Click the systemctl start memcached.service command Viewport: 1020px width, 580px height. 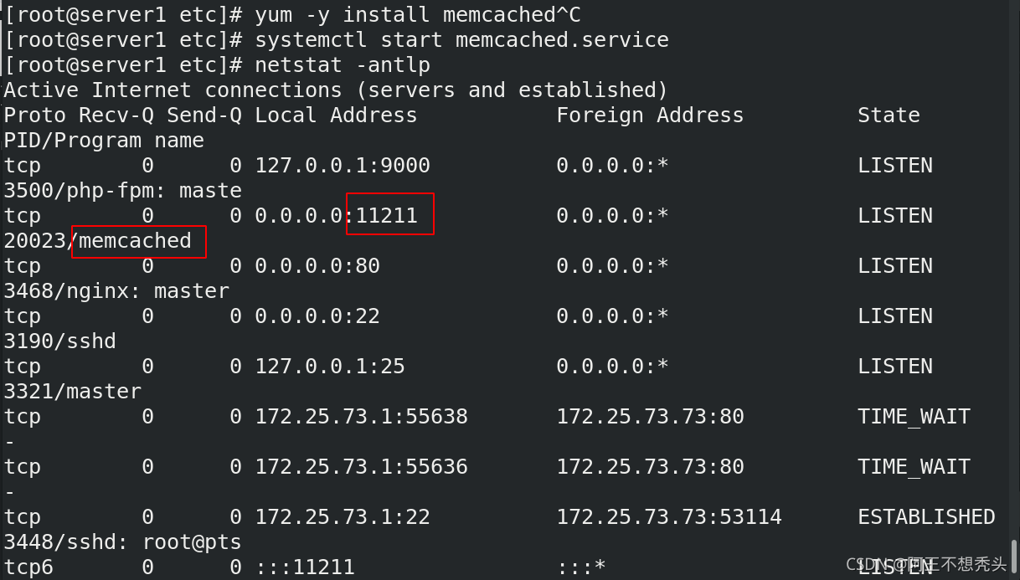click(462, 40)
